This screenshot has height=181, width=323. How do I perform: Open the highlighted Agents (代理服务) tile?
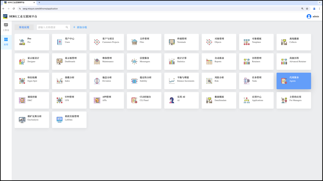[x=294, y=81]
